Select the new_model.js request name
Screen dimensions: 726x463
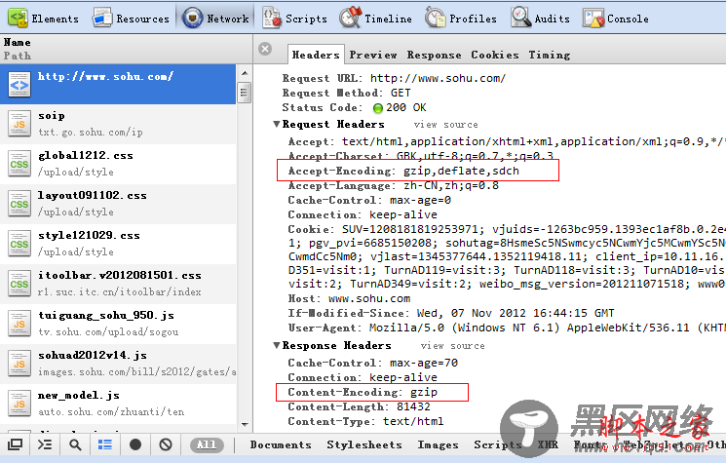point(79,395)
